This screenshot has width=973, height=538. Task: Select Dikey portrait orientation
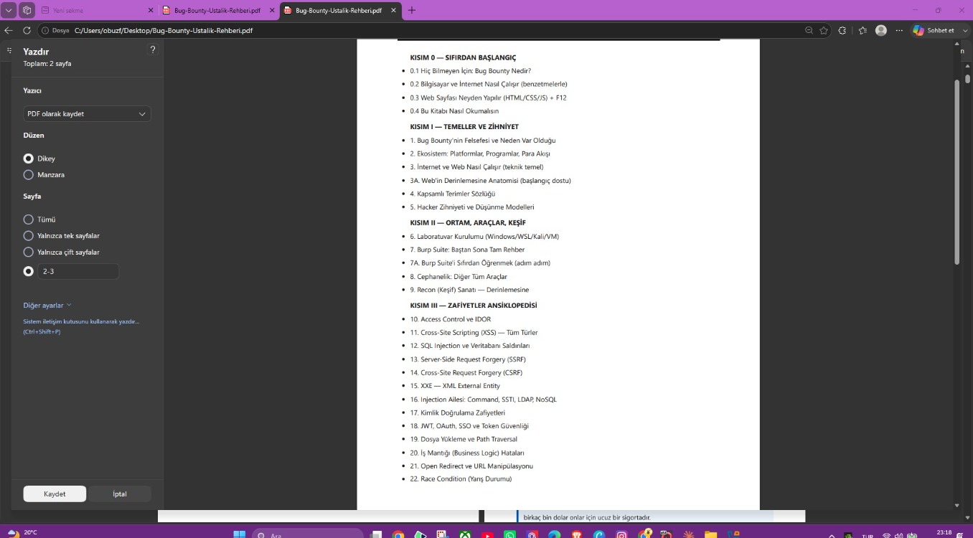pos(29,159)
